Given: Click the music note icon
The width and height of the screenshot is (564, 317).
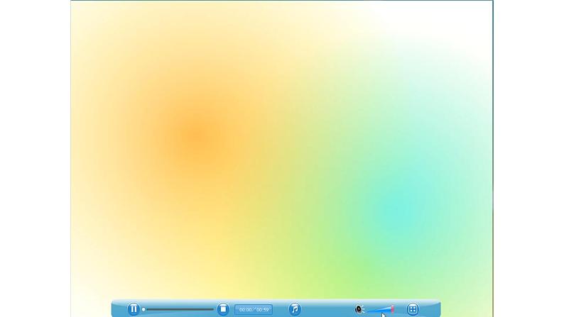Looking at the screenshot, I should coord(295,309).
